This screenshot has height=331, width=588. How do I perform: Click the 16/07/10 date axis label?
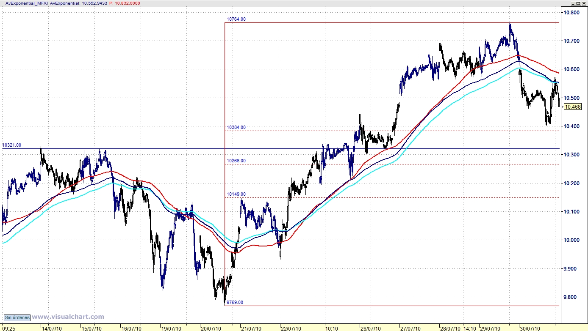click(x=132, y=328)
